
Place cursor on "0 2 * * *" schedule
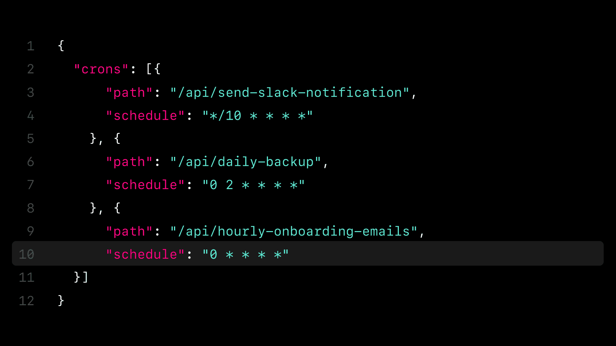pos(254,185)
